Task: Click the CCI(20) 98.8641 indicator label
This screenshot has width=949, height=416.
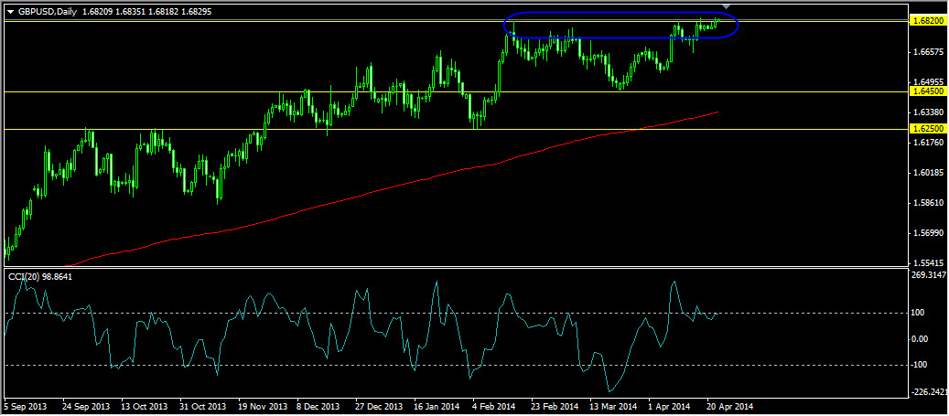Action: click(x=38, y=276)
